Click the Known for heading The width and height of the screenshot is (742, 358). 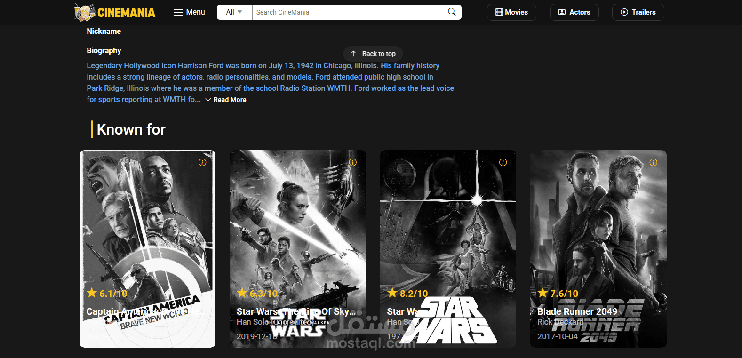click(131, 129)
